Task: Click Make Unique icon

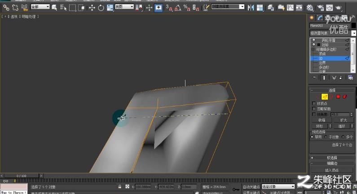Action: (x=334, y=78)
